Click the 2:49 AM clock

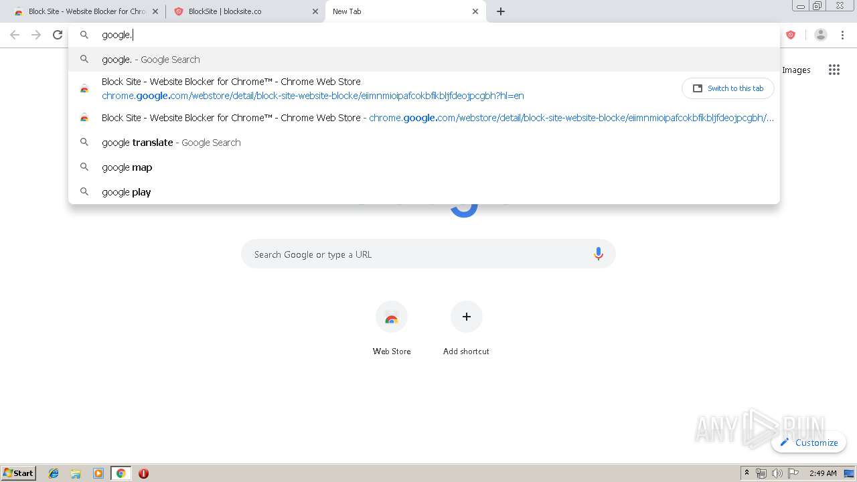(x=823, y=473)
